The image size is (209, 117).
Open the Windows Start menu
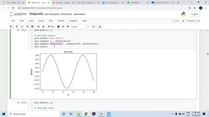[x=4, y=114]
